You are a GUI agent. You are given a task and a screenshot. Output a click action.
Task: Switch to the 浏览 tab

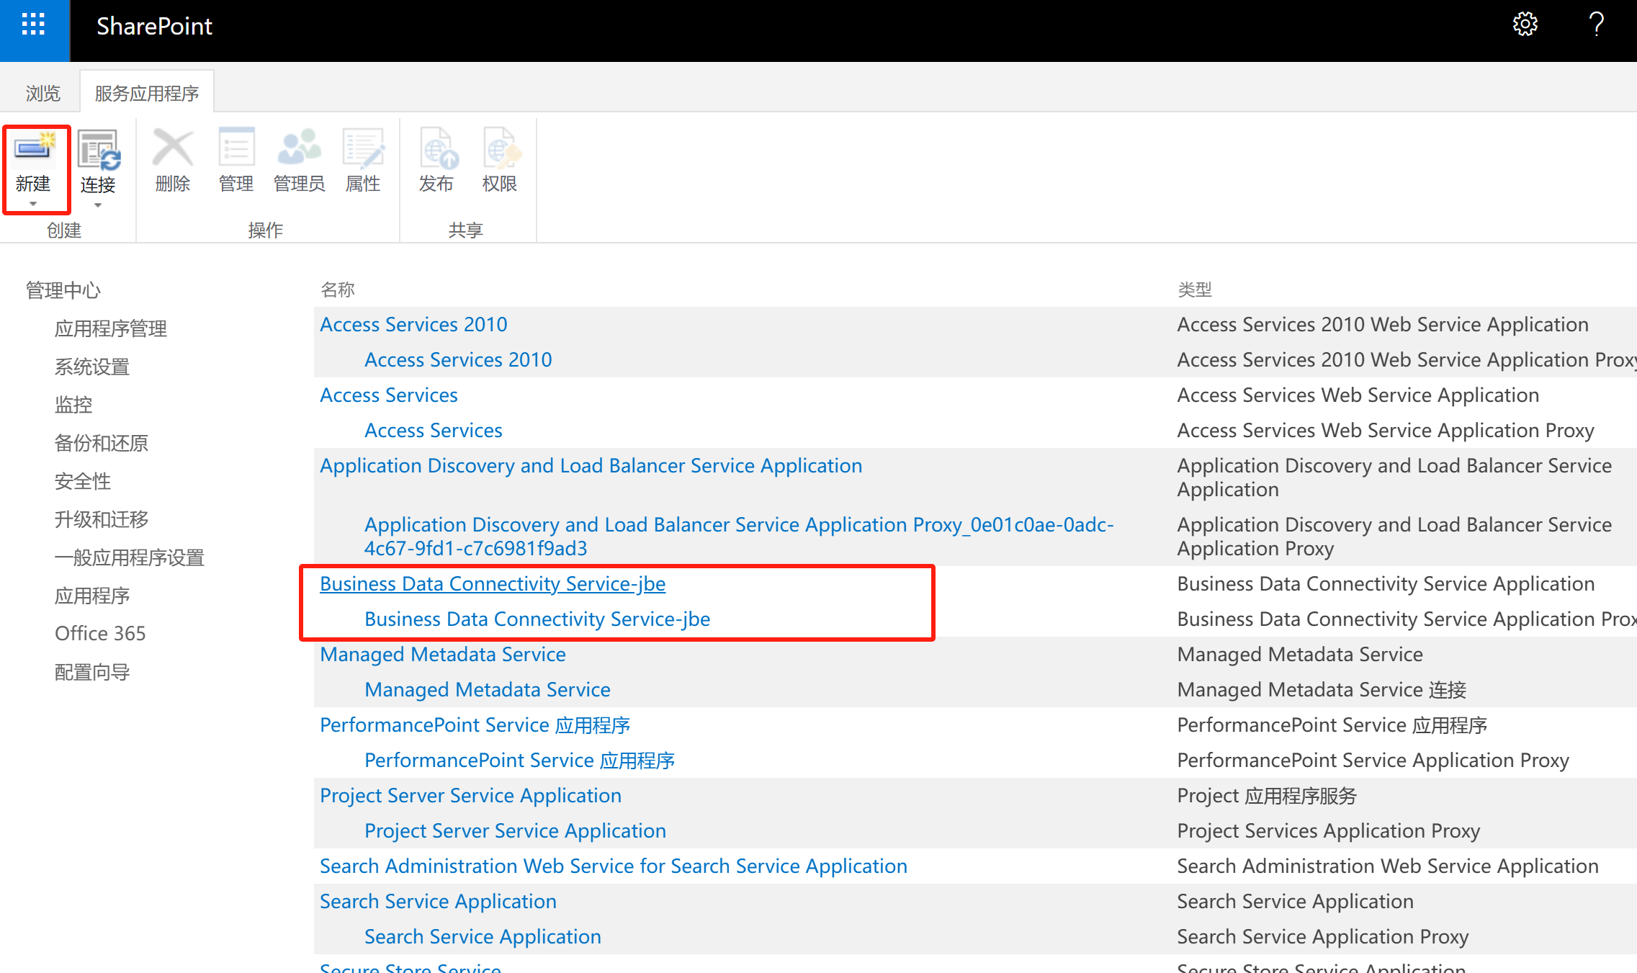(43, 94)
